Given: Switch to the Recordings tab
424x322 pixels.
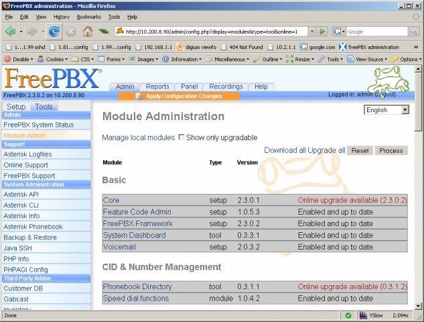Looking at the screenshot, I should tap(226, 87).
